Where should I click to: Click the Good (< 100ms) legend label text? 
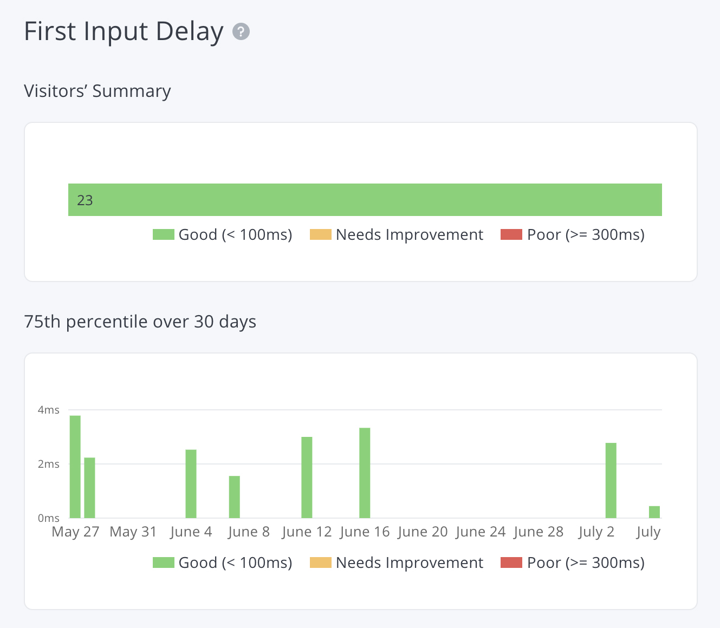(x=235, y=234)
